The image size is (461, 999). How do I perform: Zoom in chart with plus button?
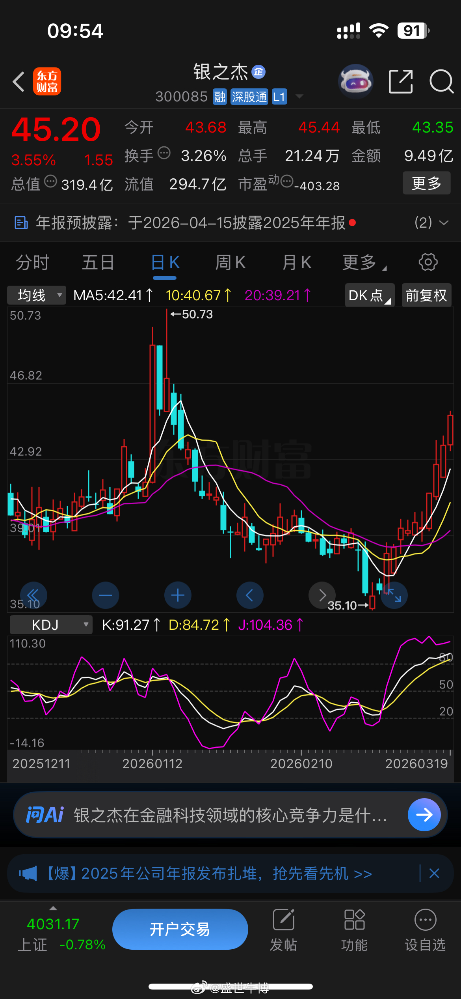coord(178,595)
